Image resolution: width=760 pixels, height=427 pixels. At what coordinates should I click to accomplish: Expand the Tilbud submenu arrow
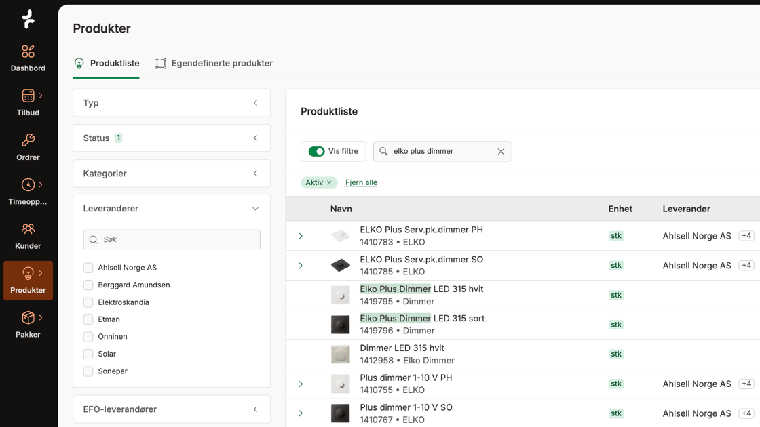pos(41,96)
